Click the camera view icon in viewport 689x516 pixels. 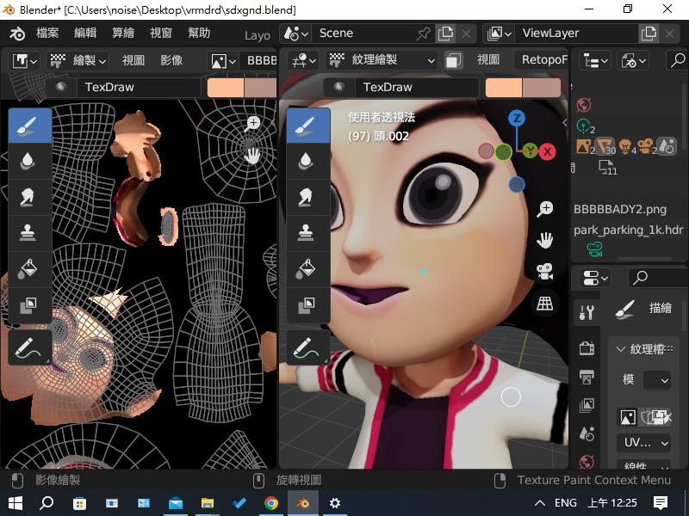(544, 271)
